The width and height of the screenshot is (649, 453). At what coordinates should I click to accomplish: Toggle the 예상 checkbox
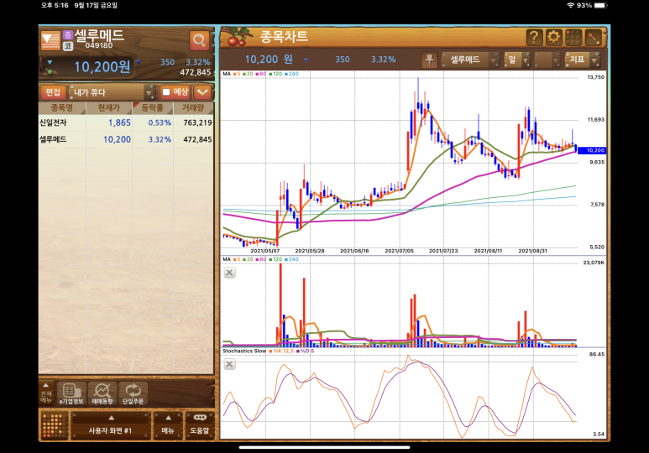pyautogui.click(x=166, y=91)
